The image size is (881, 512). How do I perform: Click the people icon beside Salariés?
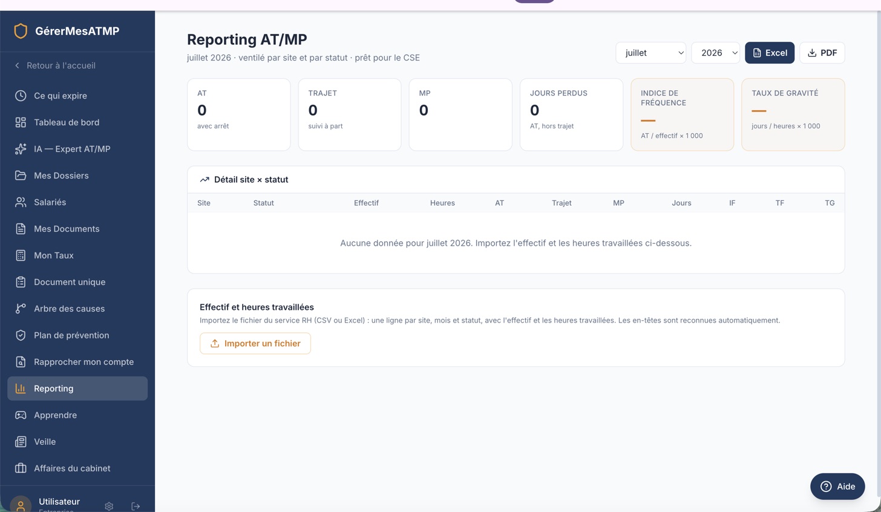pos(21,202)
